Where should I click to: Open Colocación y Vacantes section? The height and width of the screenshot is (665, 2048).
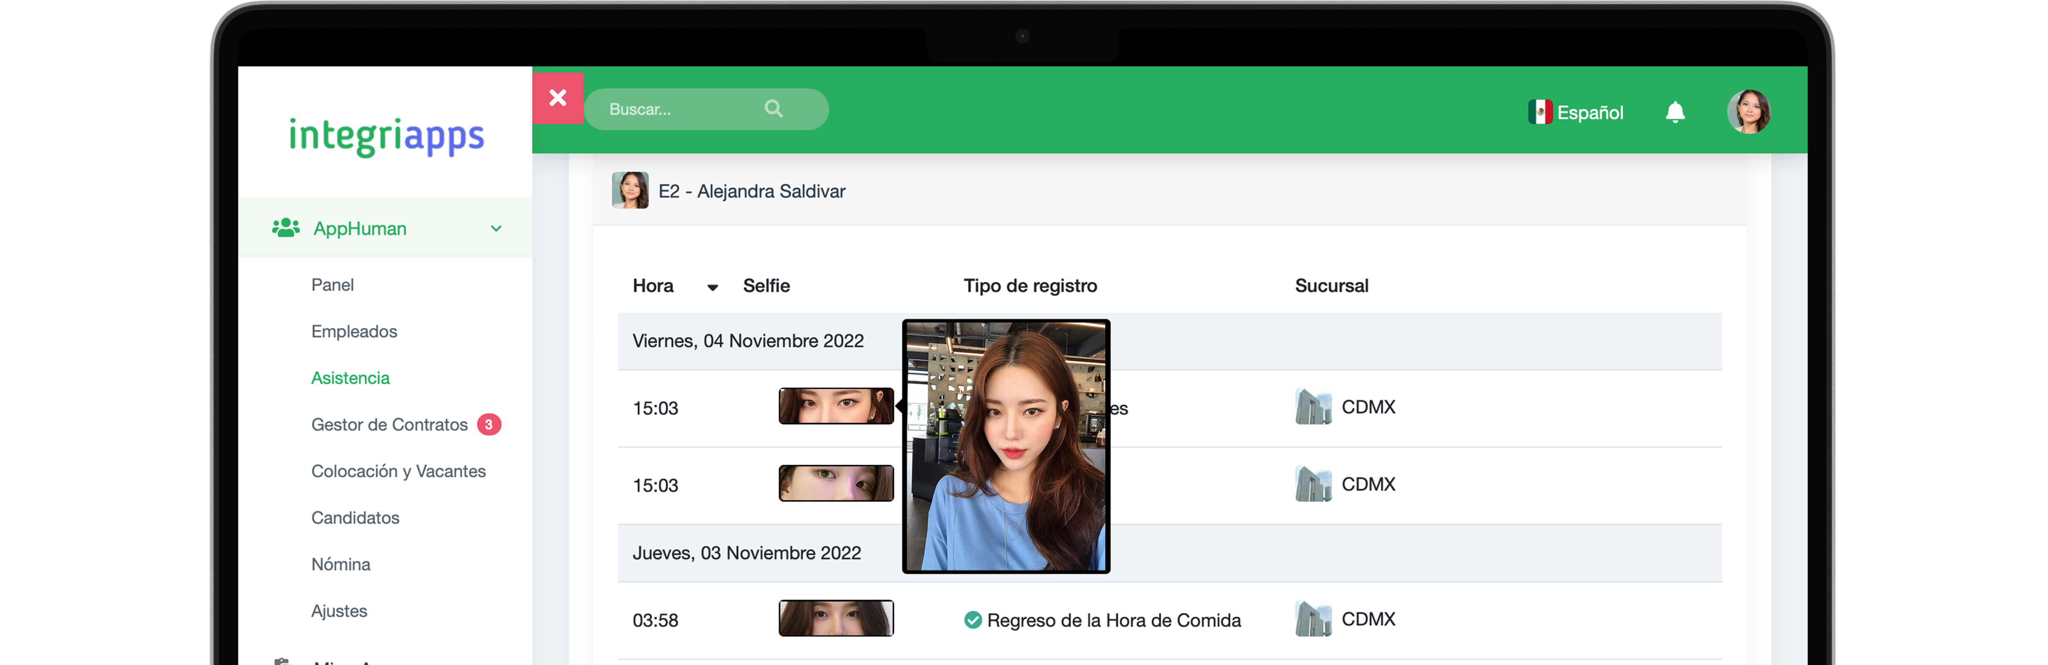(397, 470)
